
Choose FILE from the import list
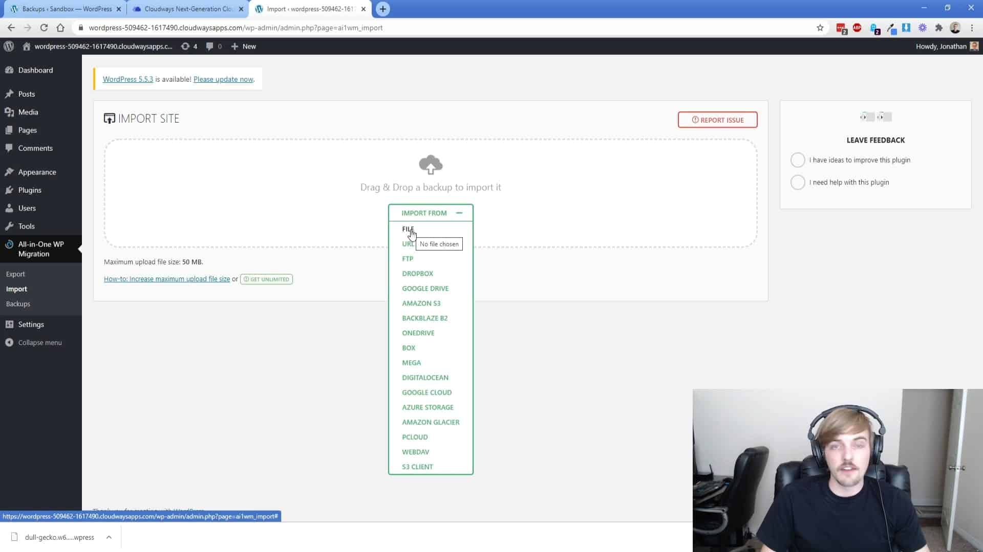point(408,229)
